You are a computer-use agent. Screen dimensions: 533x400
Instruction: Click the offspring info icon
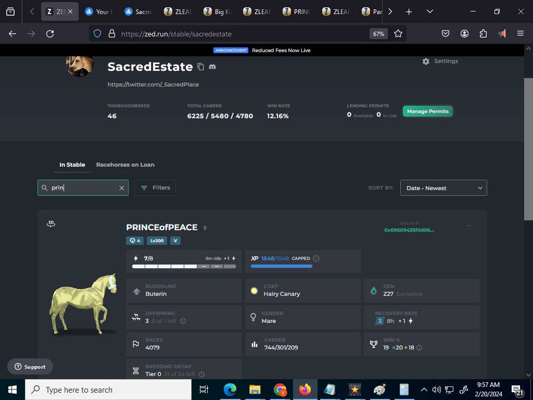click(x=183, y=321)
